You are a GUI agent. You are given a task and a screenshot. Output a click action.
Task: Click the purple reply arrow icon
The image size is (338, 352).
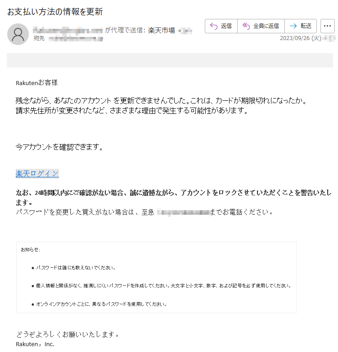click(214, 26)
